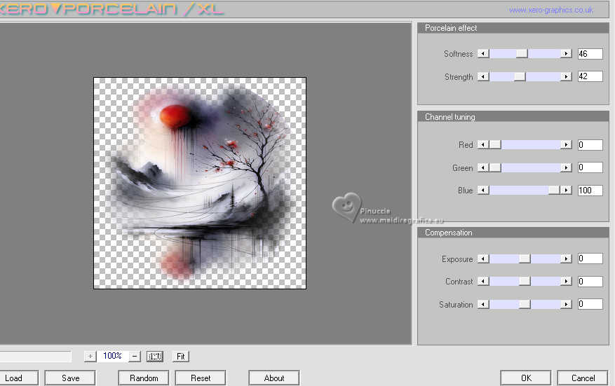This screenshot has height=386, width=615.
Task: Open the www.xero-graphics.co.uk link
Action: click(x=551, y=10)
